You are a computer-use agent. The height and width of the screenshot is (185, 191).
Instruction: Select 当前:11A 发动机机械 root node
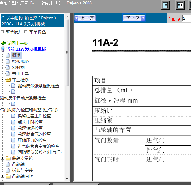pyautogui.click(x=26, y=49)
